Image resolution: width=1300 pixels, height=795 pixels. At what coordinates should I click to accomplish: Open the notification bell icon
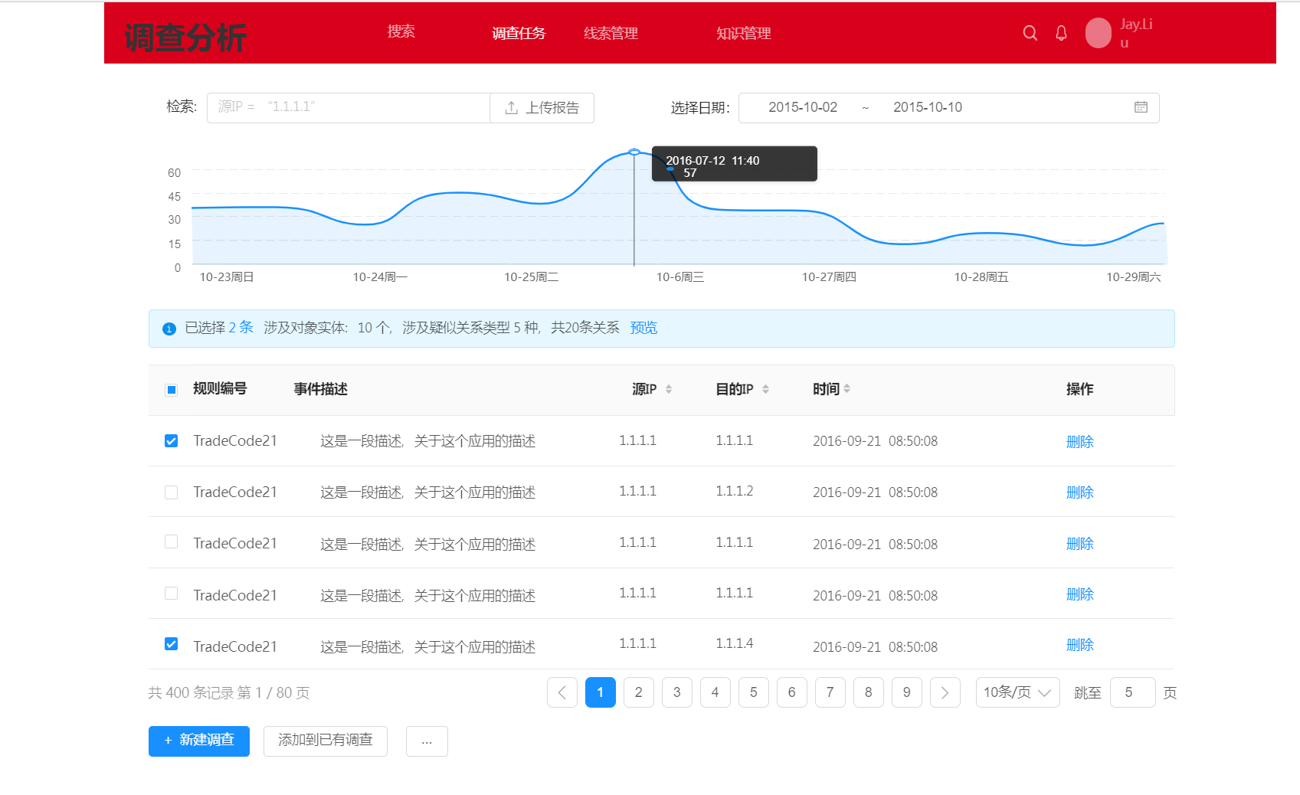coord(1061,33)
